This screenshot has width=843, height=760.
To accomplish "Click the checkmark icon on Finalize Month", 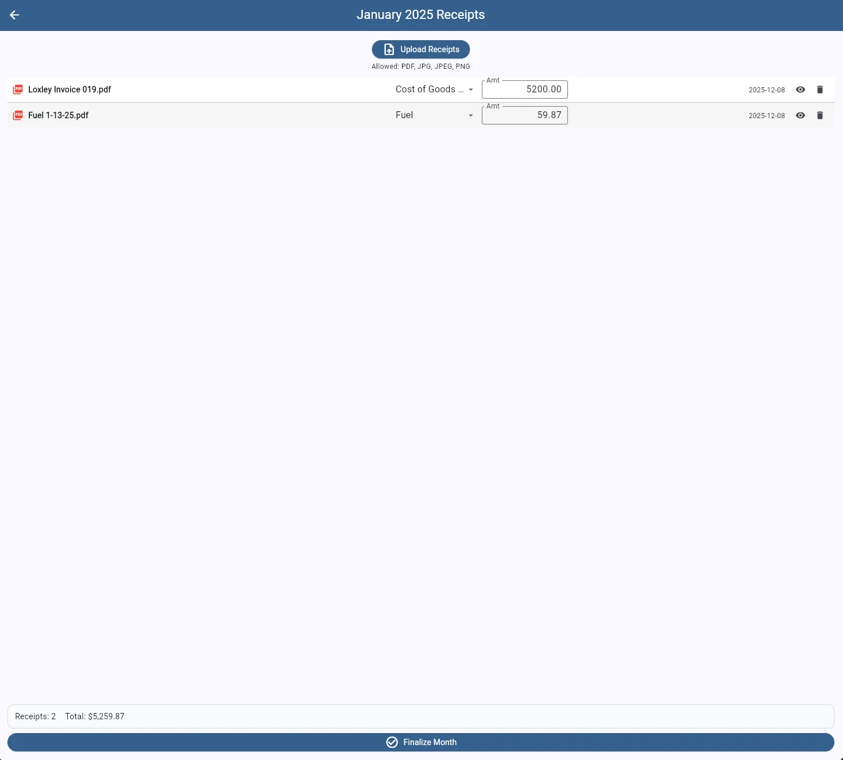I will 392,742.
